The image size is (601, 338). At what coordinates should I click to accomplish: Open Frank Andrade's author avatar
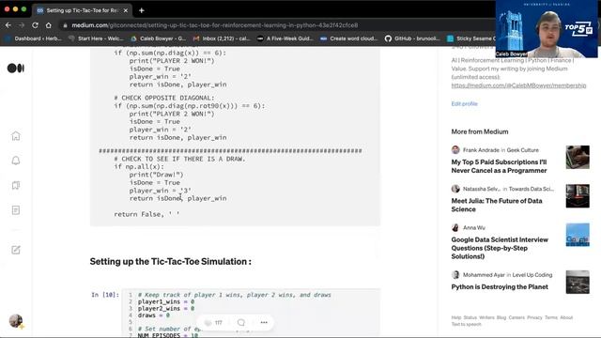pyautogui.click(x=455, y=150)
